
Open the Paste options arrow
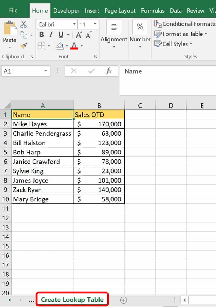[10, 47]
